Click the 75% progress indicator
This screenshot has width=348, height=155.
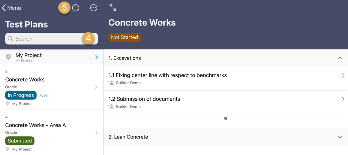coord(43,95)
